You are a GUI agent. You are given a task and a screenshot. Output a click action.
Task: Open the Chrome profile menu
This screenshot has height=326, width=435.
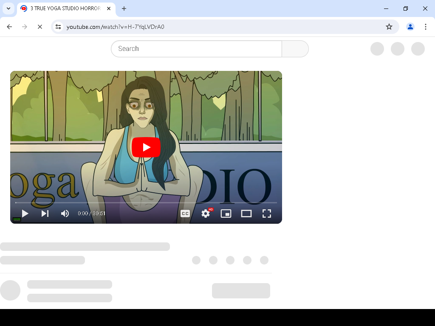coord(410,27)
